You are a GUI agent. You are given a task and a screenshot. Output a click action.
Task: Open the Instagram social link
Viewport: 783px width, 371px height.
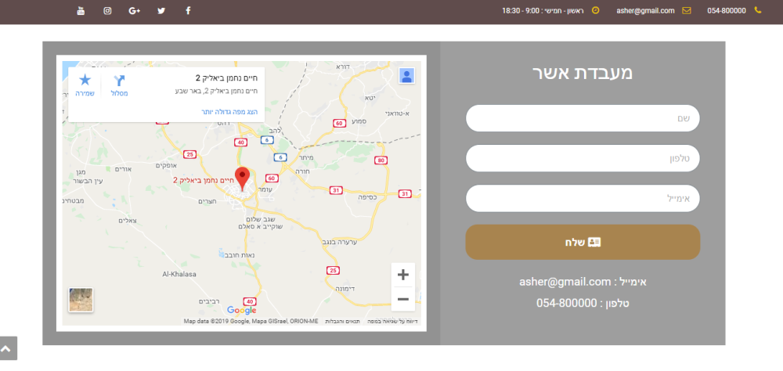[x=107, y=10]
